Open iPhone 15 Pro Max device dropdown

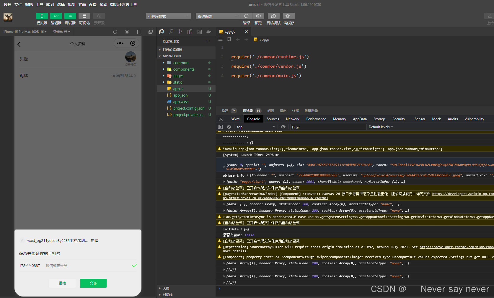pyautogui.click(x=25, y=32)
